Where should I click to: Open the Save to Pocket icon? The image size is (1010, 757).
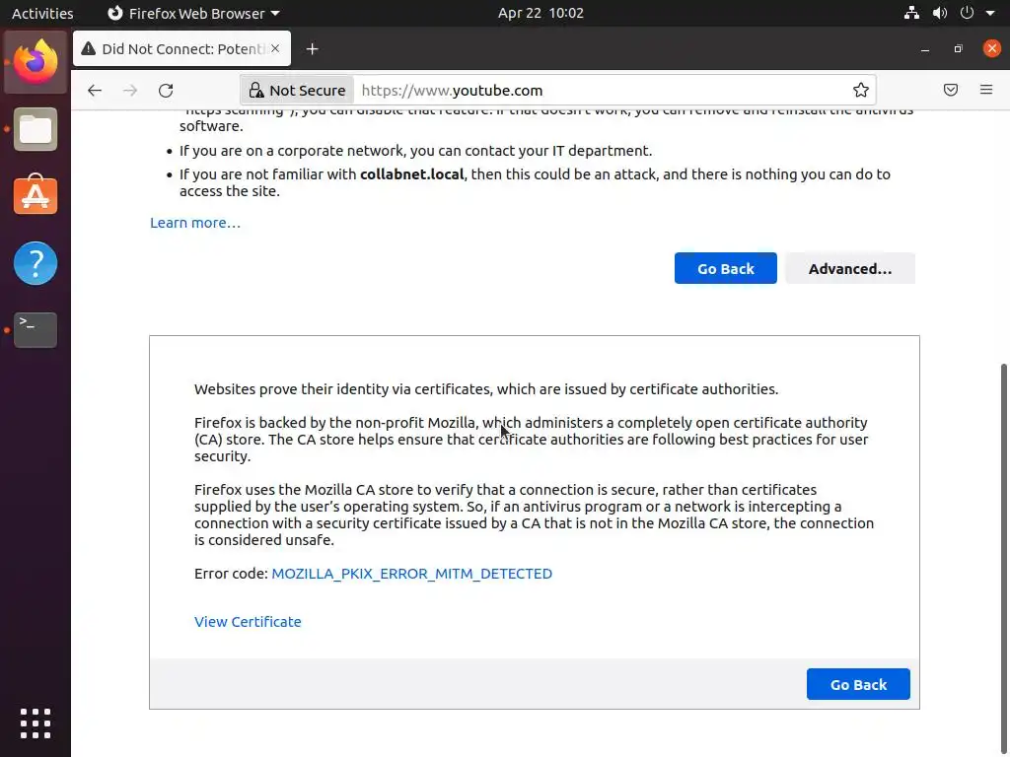click(x=951, y=91)
